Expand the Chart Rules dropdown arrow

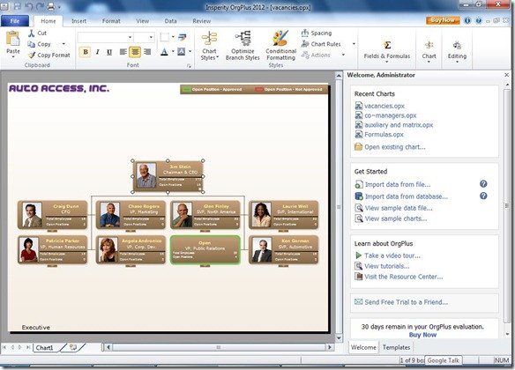[354, 44]
